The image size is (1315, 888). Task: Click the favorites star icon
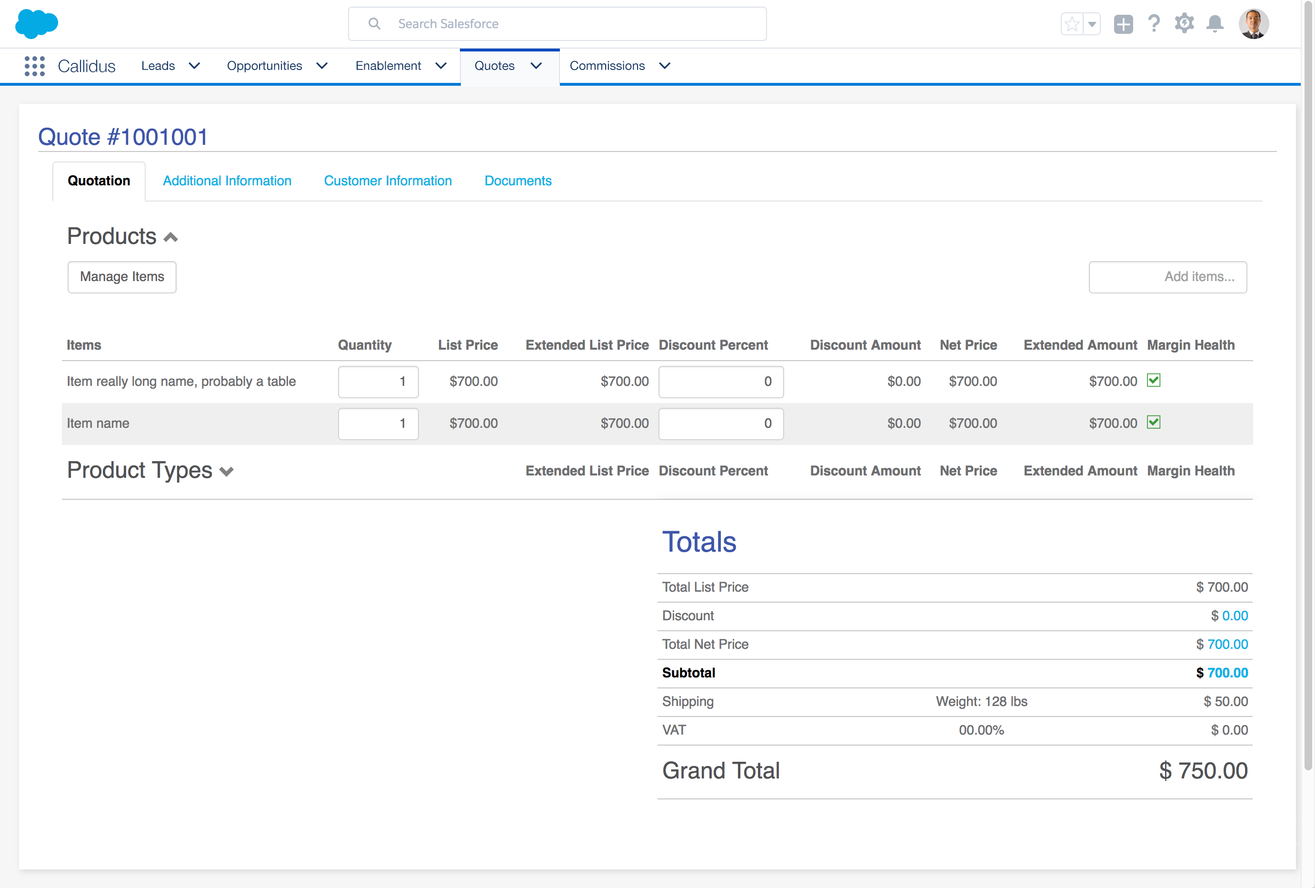pos(1072,24)
